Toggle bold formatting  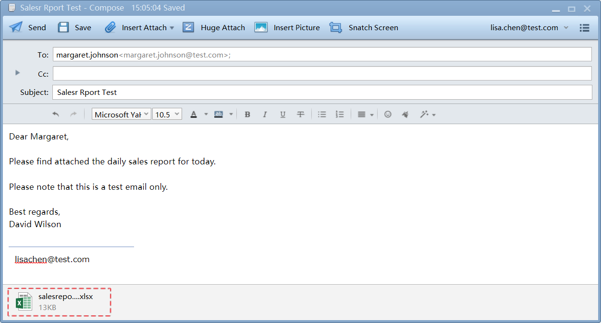pyautogui.click(x=247, y=115)
